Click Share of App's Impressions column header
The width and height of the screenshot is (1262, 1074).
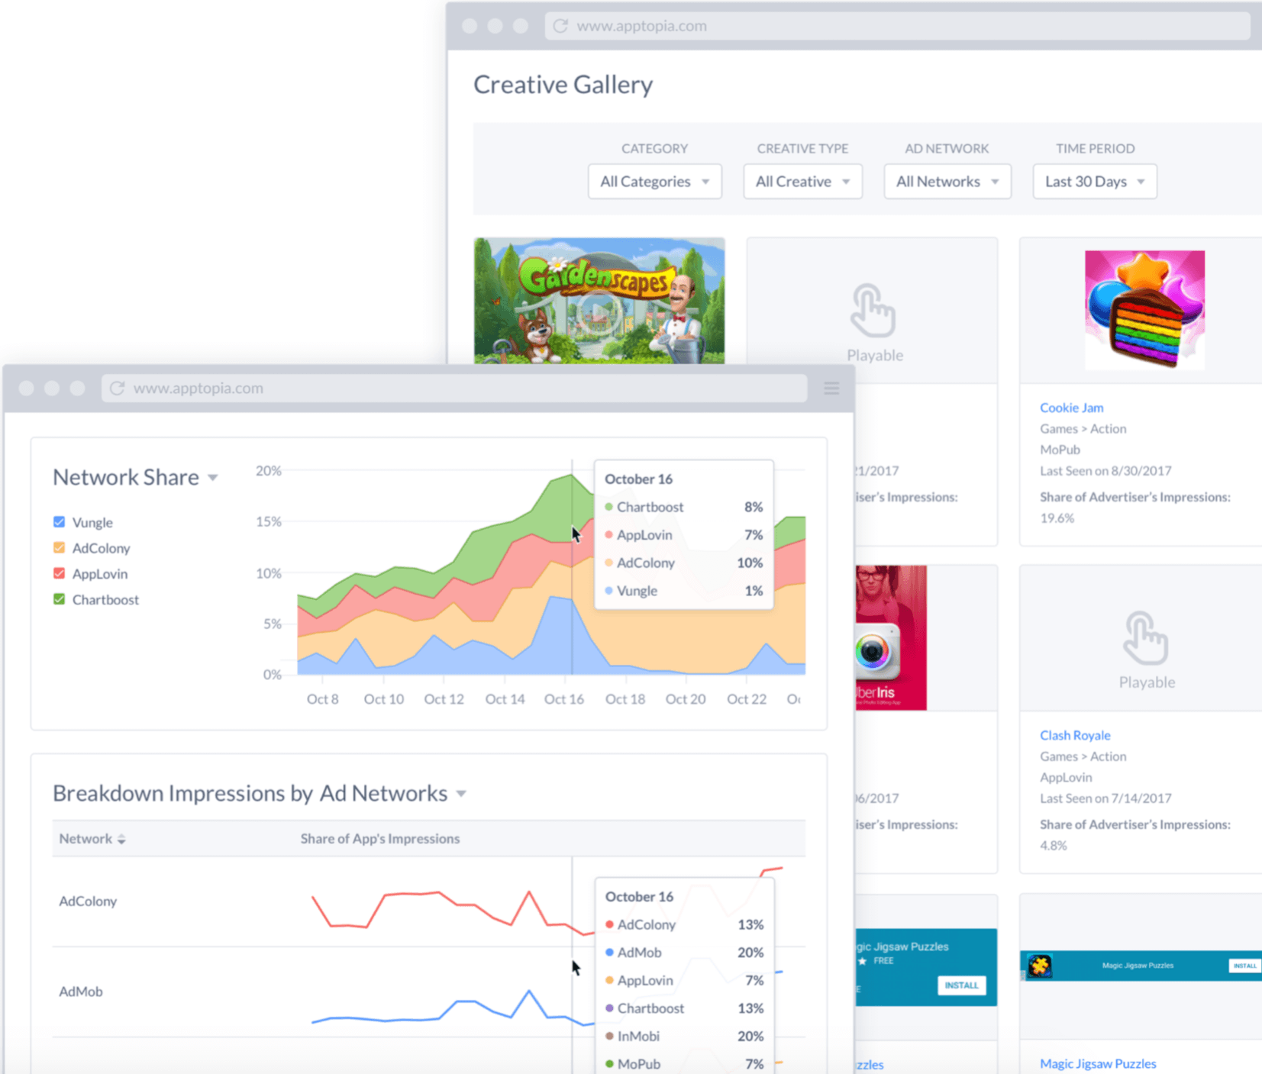(x=380, y=839)
